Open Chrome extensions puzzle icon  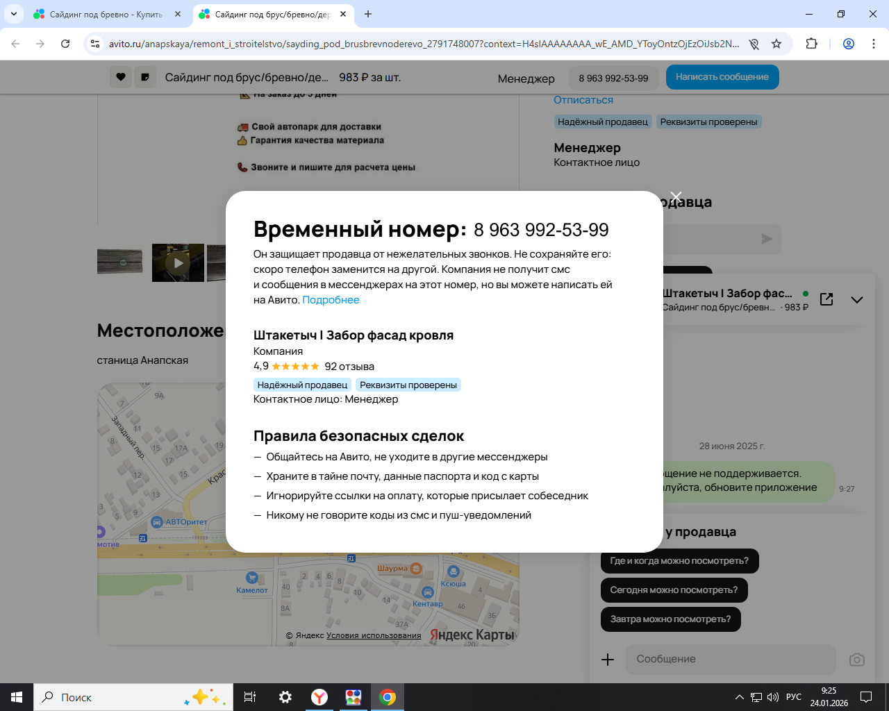tap(811, 44)
